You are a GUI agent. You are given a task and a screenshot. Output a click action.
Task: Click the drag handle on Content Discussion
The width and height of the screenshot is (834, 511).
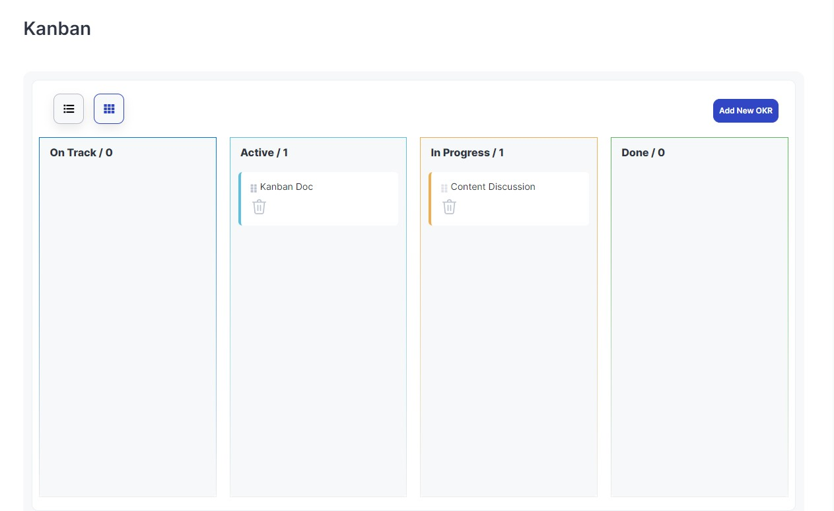point(443,187)
